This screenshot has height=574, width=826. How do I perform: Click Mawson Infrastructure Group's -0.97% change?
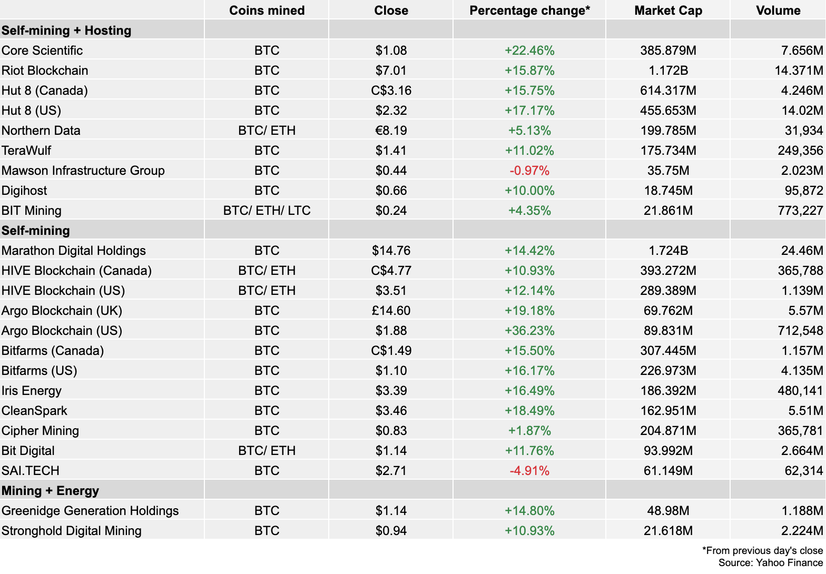(x=529, y=171)
